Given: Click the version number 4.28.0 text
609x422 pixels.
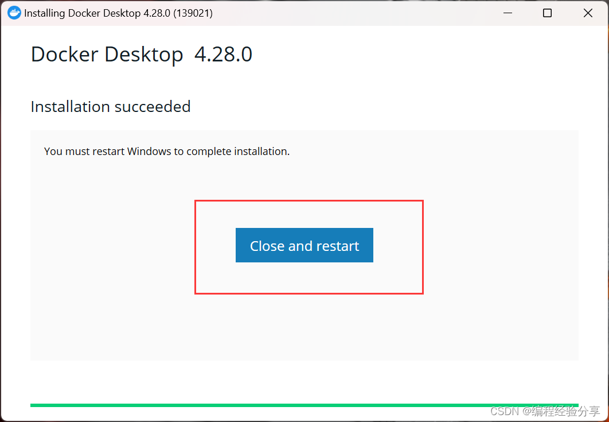Looking at the screenshot, I should pos(222,54).
